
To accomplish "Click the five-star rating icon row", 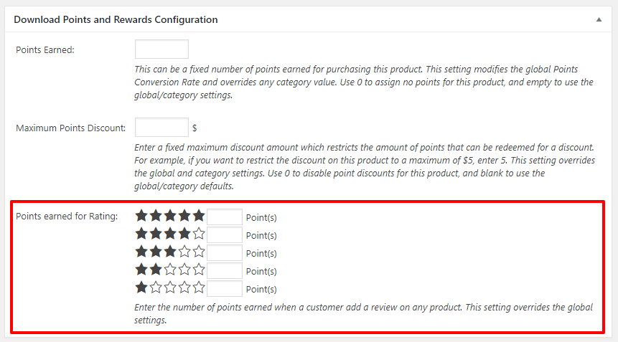I will coord(170,216).
